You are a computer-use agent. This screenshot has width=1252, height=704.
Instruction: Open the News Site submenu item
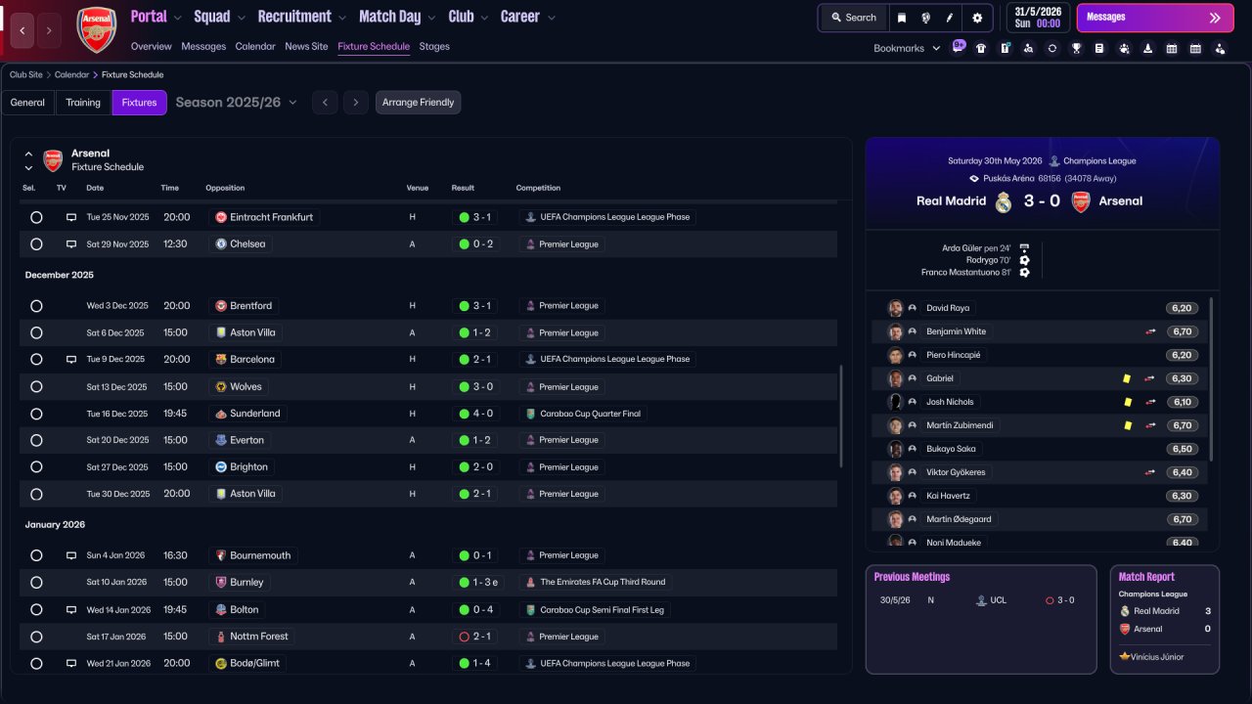[x=306, y=46]
